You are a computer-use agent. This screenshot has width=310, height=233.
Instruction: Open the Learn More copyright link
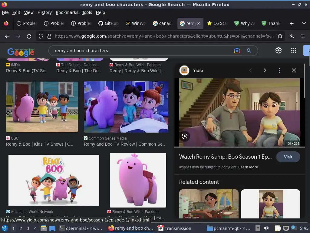(248, 167)
